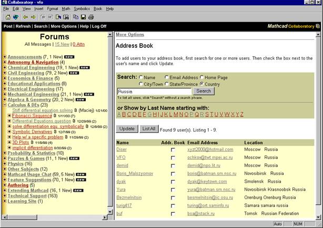323x228 pixels.
Task: Go back with yellow left arrow
Action: pyautogui.click(x=25, y=17)
